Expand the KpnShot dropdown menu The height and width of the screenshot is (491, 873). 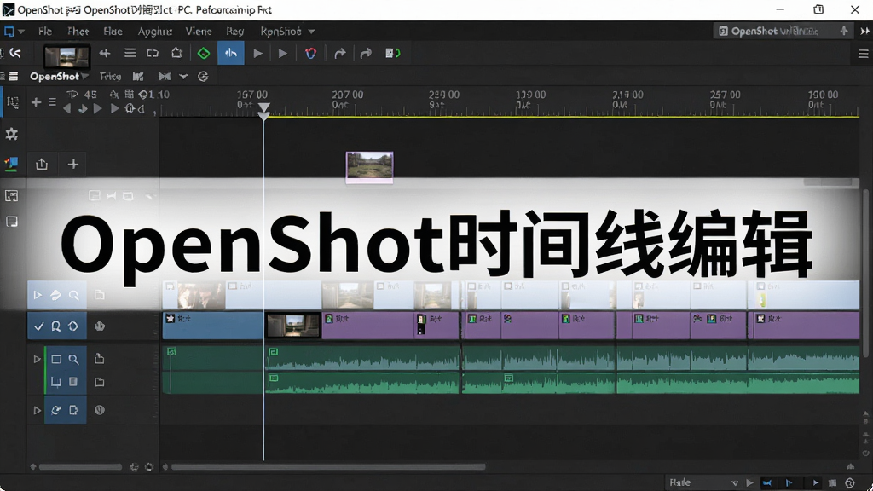click(287, 32)
